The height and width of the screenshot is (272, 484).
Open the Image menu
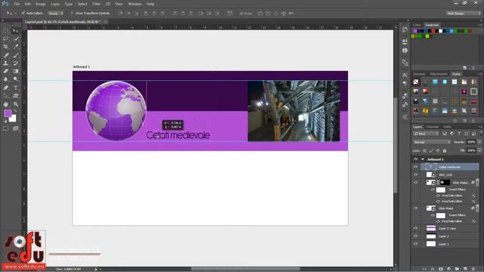(x=40, y=4)
